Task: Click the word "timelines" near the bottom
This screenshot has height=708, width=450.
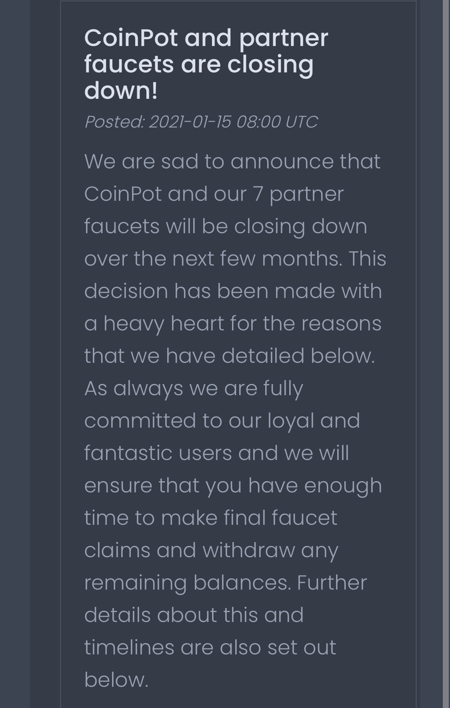Action: tap(129, 647)
